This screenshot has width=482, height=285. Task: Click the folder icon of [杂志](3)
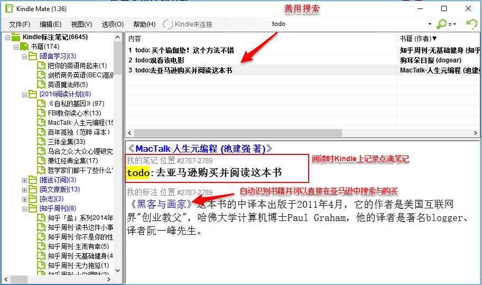click(33, 199)
